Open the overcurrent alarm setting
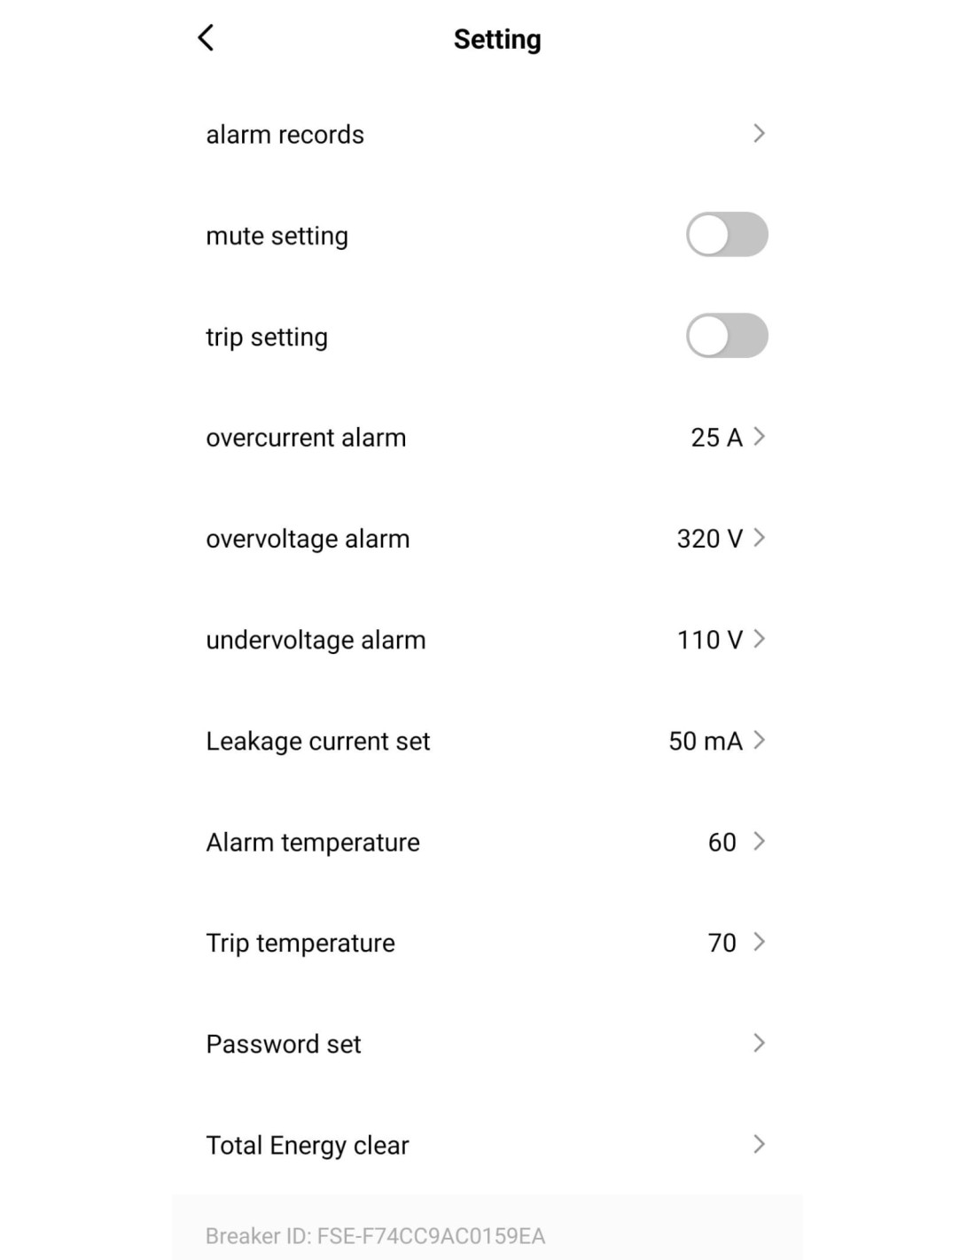Viewport: 975px width, 1260px height. [487, 438]
